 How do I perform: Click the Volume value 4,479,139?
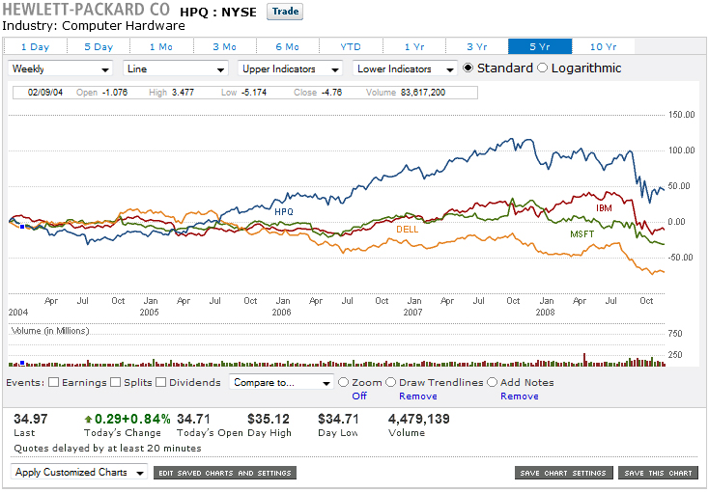418,419
